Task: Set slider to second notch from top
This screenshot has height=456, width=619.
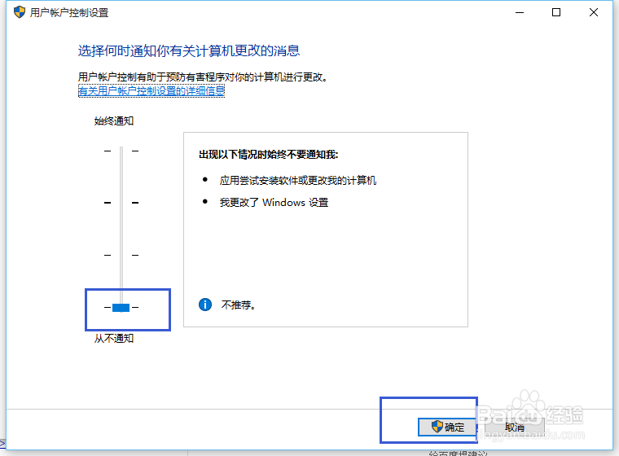Action: pyautogui.click(x=121, y=203)
